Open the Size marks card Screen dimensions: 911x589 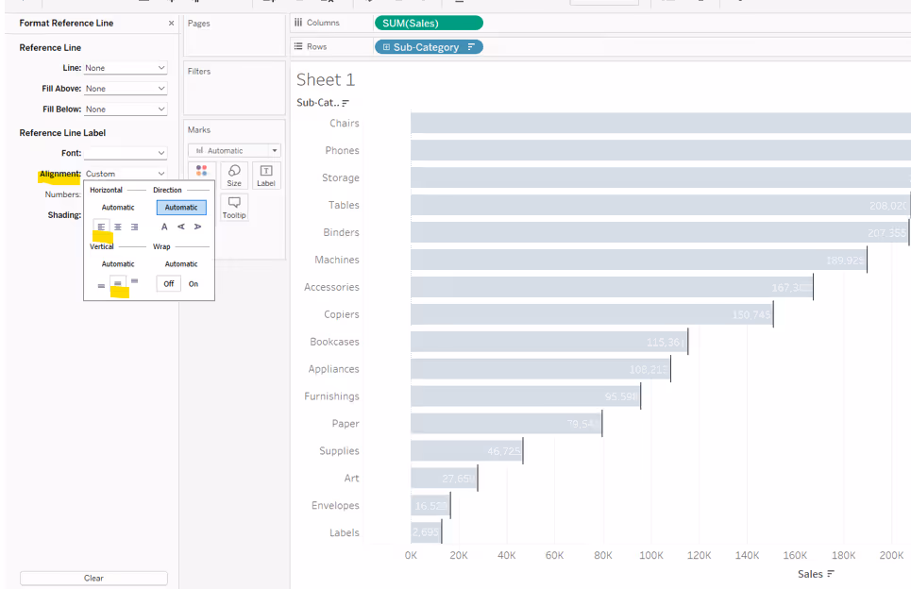coord(234,175)
